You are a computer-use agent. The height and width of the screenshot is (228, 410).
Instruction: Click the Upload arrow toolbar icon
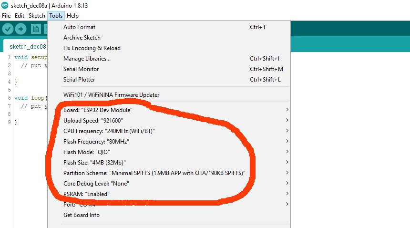click(20, 29)
